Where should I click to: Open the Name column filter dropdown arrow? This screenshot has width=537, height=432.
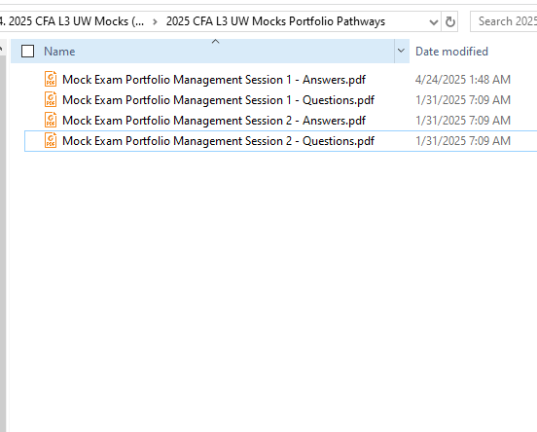(402, 51)
